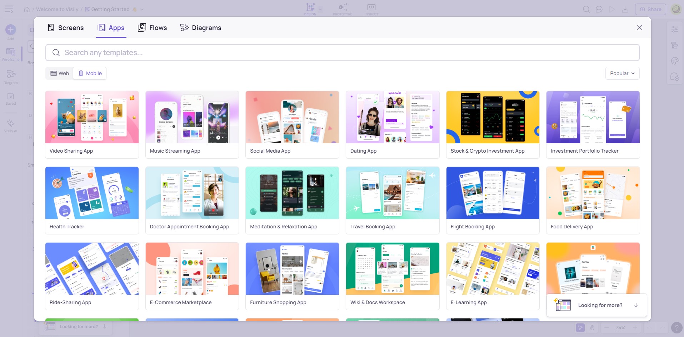Expand the Getting Started chevron dropdown
The width and height of the screenshot is (684, 337).
[142, 9]
